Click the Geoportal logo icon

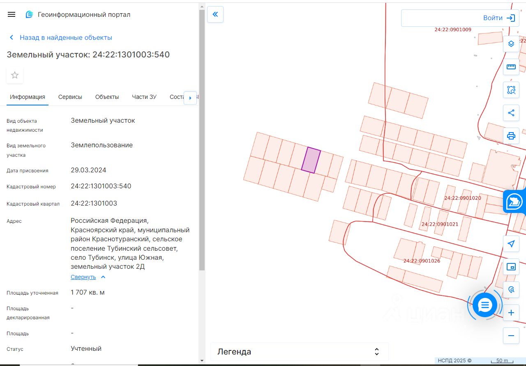point(29,14)
